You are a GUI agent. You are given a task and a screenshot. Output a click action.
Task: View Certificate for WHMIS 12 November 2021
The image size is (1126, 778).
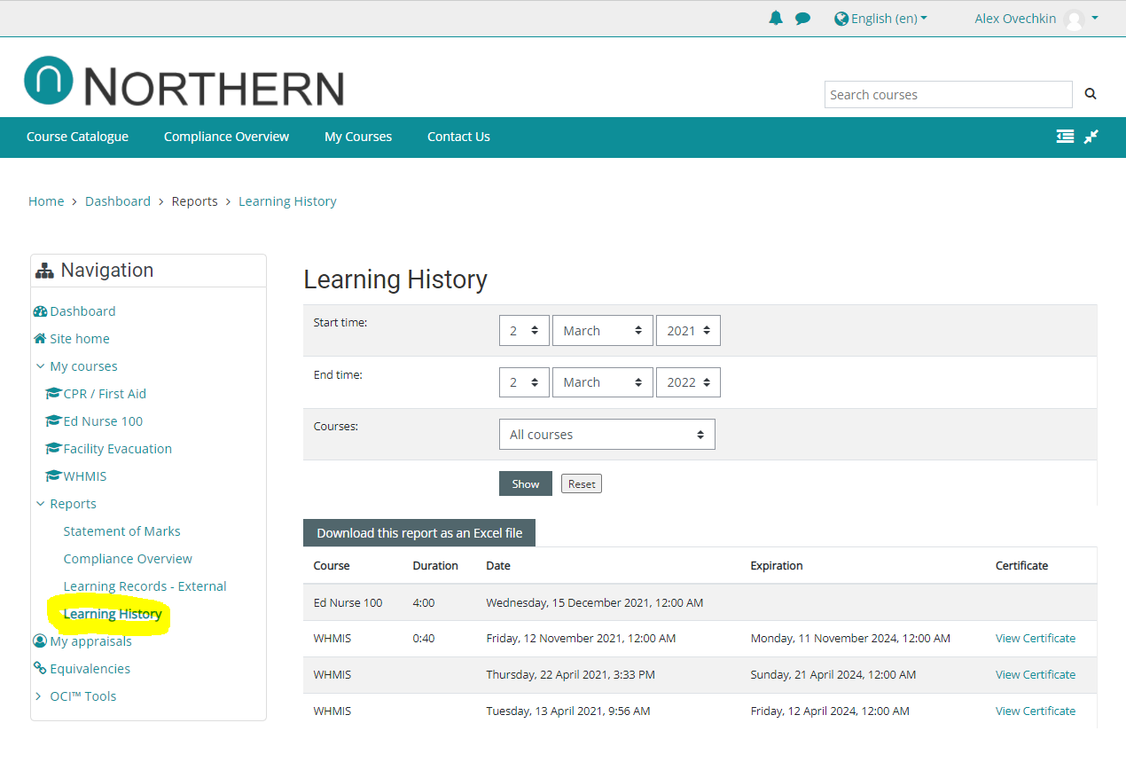[1035, 639]
